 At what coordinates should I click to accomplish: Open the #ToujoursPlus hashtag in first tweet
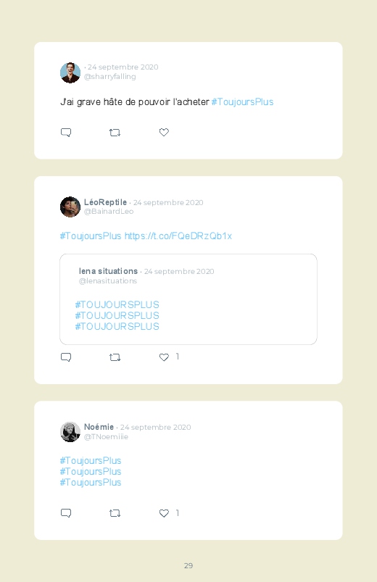pos(242,102)
